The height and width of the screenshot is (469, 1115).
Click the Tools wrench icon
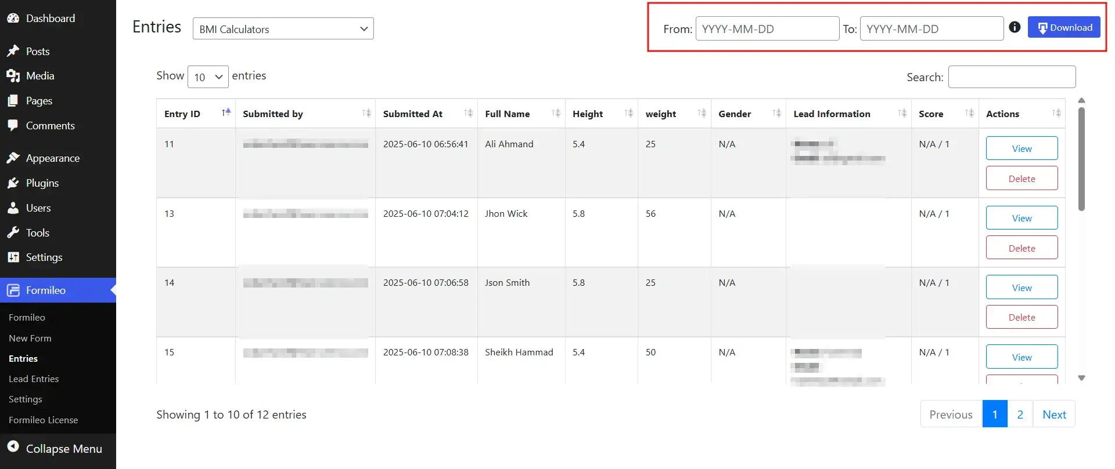[x=13, y=233]
